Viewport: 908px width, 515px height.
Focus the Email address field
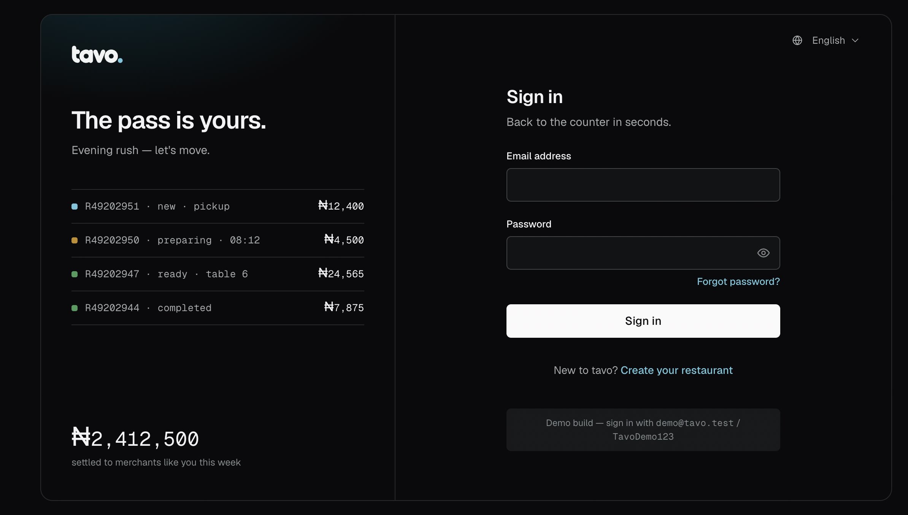point(643,185)
